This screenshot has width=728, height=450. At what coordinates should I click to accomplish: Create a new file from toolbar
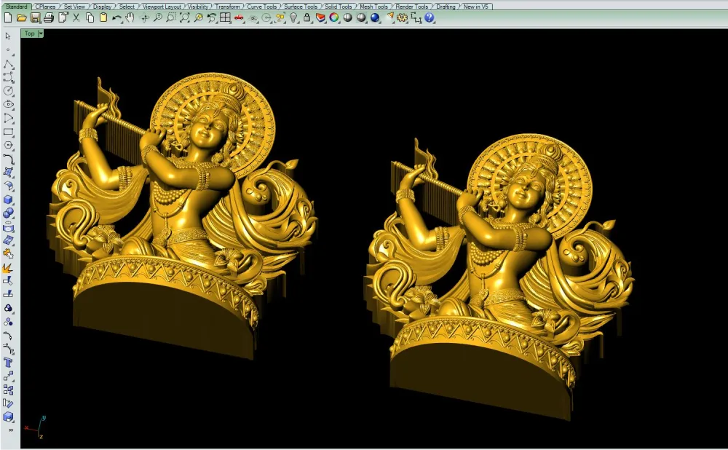(x=8, y=17)
